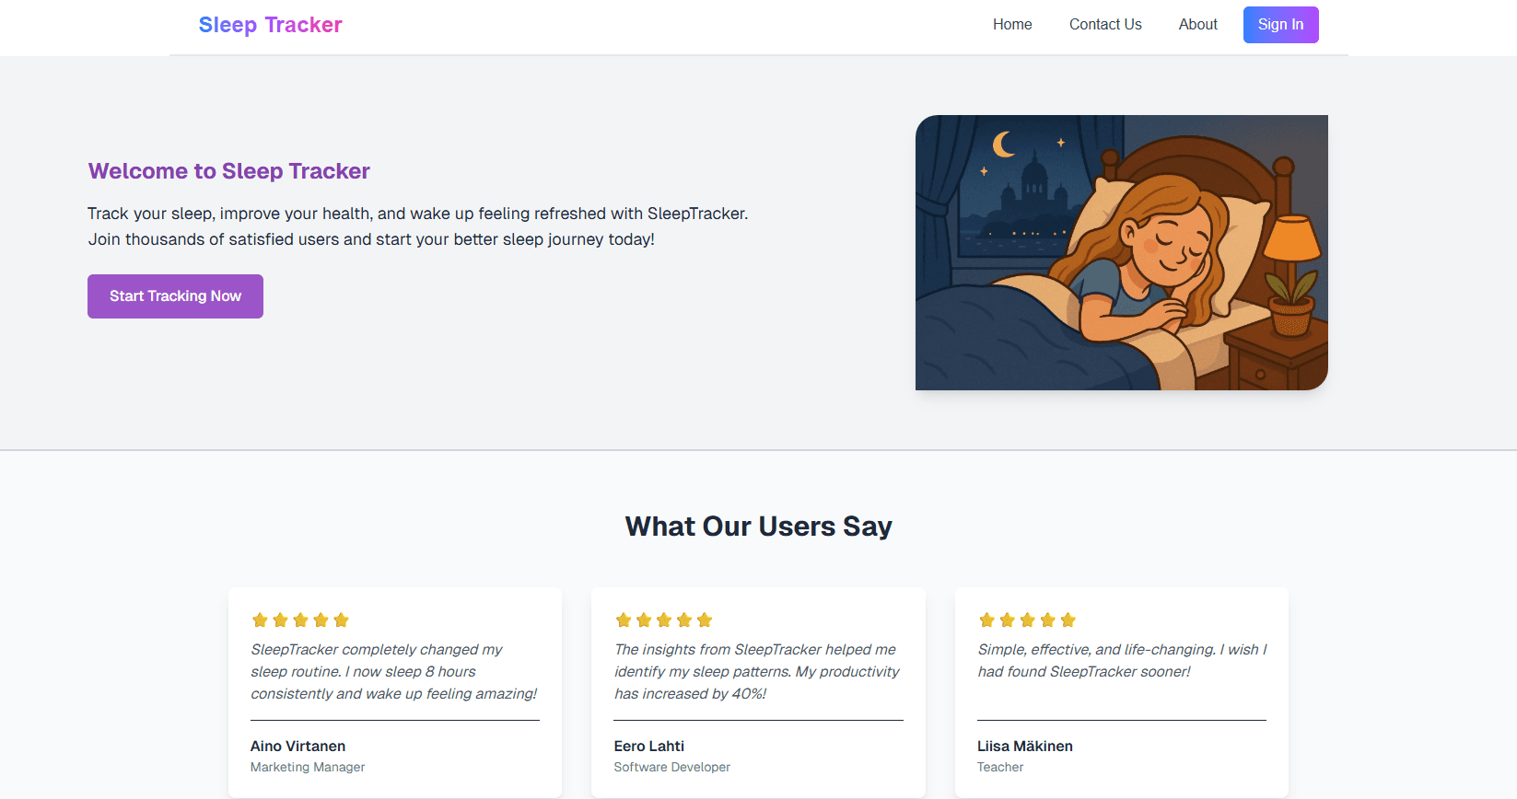Select the Aino Virtanen reviewer name
The width and height of the screenshot is (1517, 799).
click(x=298, y=747)
